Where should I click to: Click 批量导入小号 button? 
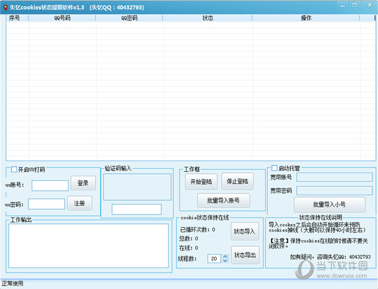[329, 204]
